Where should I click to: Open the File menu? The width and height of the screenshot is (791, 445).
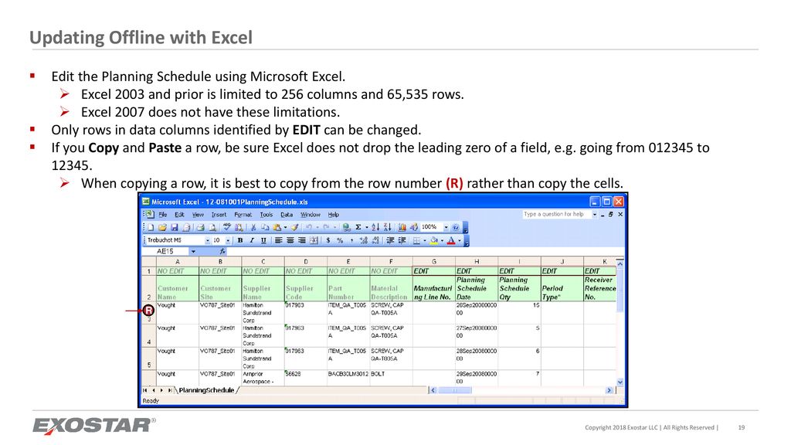point(163,215)
